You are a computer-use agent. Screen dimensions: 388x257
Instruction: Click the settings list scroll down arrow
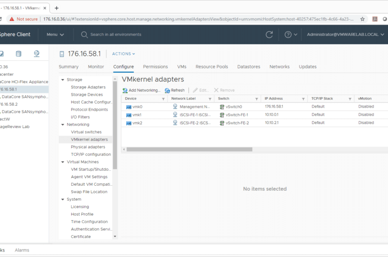115,237
